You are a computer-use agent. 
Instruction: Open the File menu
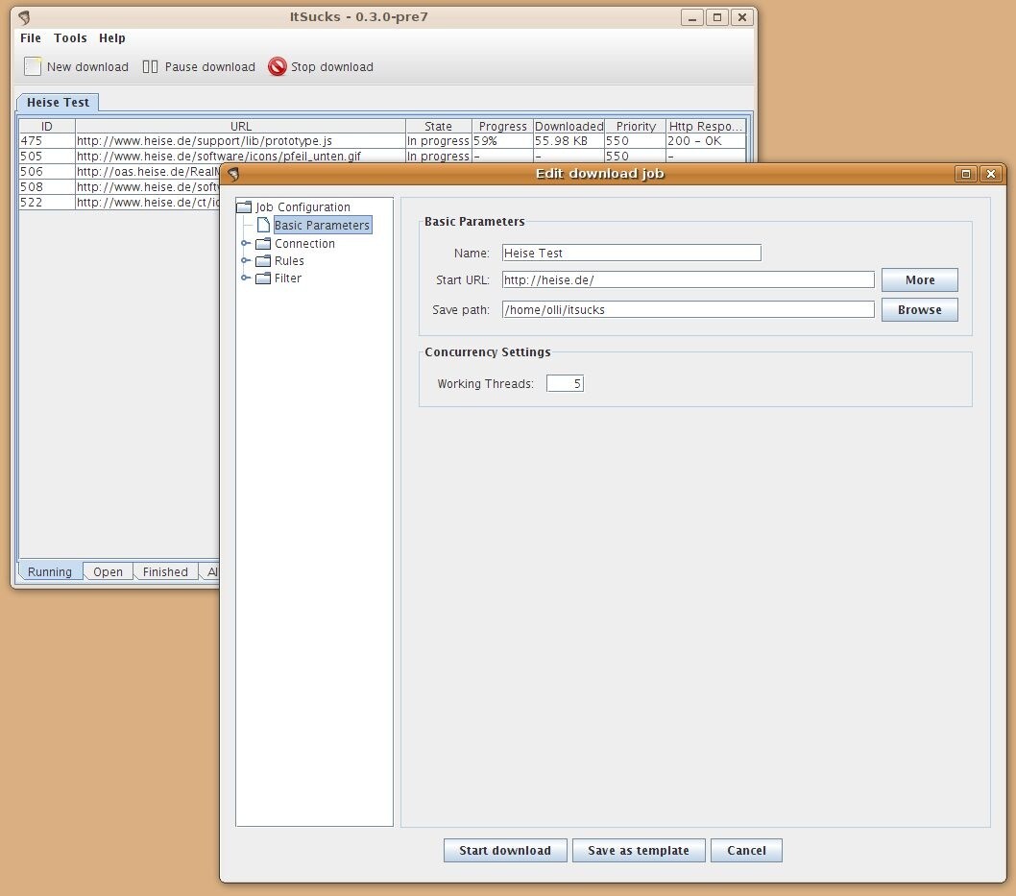click(x=31, y=38)
